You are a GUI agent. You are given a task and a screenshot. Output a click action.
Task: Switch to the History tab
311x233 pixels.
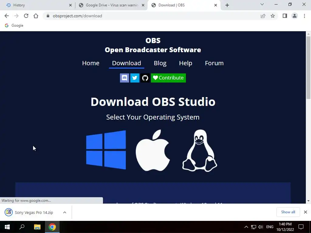38,5
